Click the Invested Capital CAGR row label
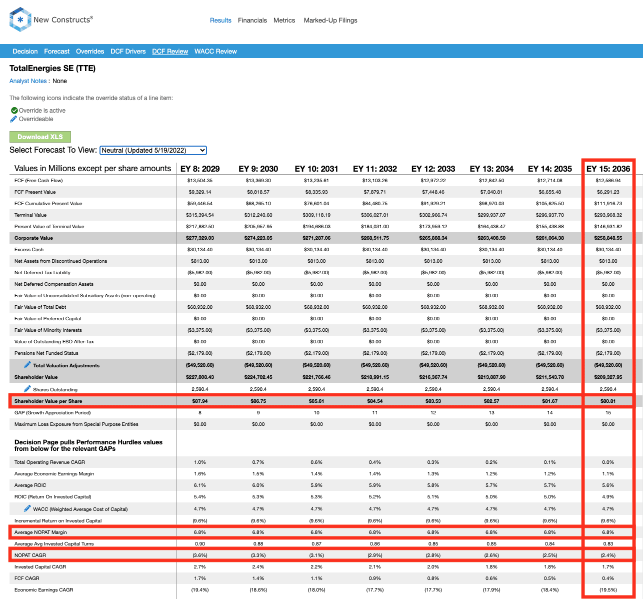 (x=40, y=567)
